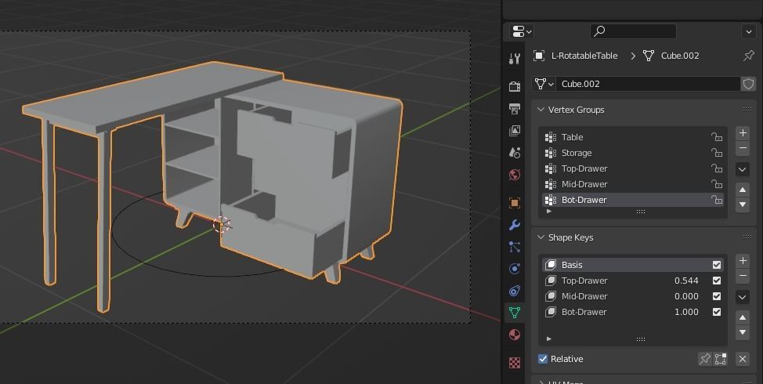Click the Cube.002 mesh name field
The image size is (763, 384).
[x=648, y=84]
